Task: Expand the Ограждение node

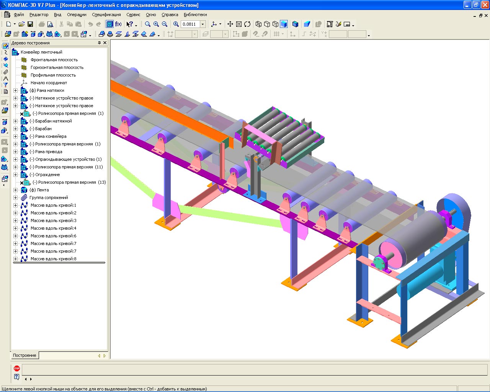Action: point(16,175)
